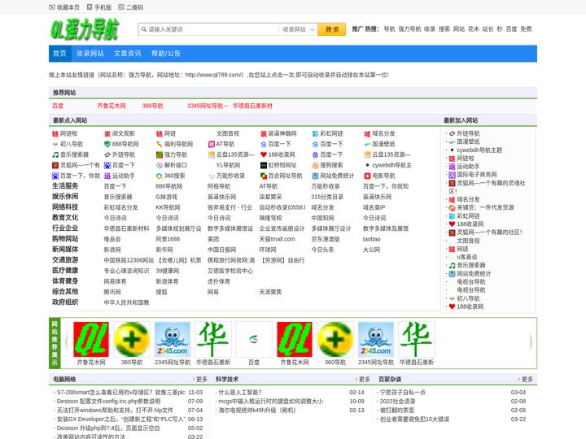
Task: Expand 更多 for 电脑网络 articles
Action: pos(200,380)
